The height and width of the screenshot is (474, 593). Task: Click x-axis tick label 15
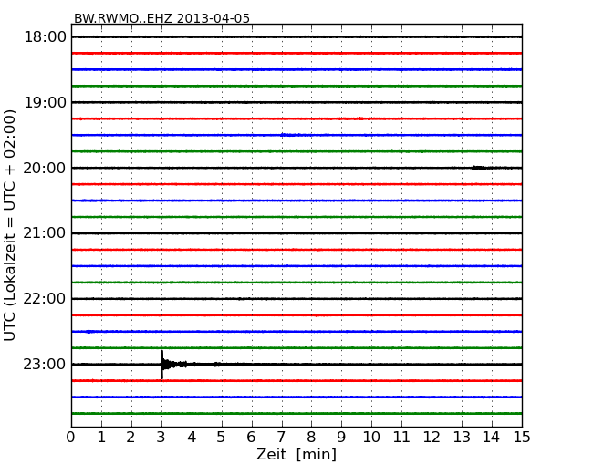tap(522, 437)
